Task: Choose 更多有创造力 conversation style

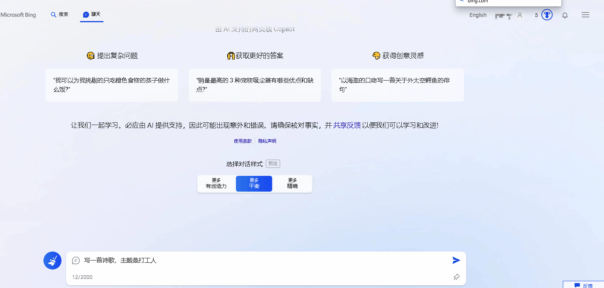Action: click(216, 183)
